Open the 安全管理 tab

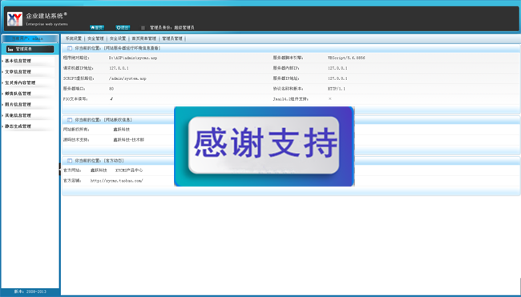coord(95,38)
